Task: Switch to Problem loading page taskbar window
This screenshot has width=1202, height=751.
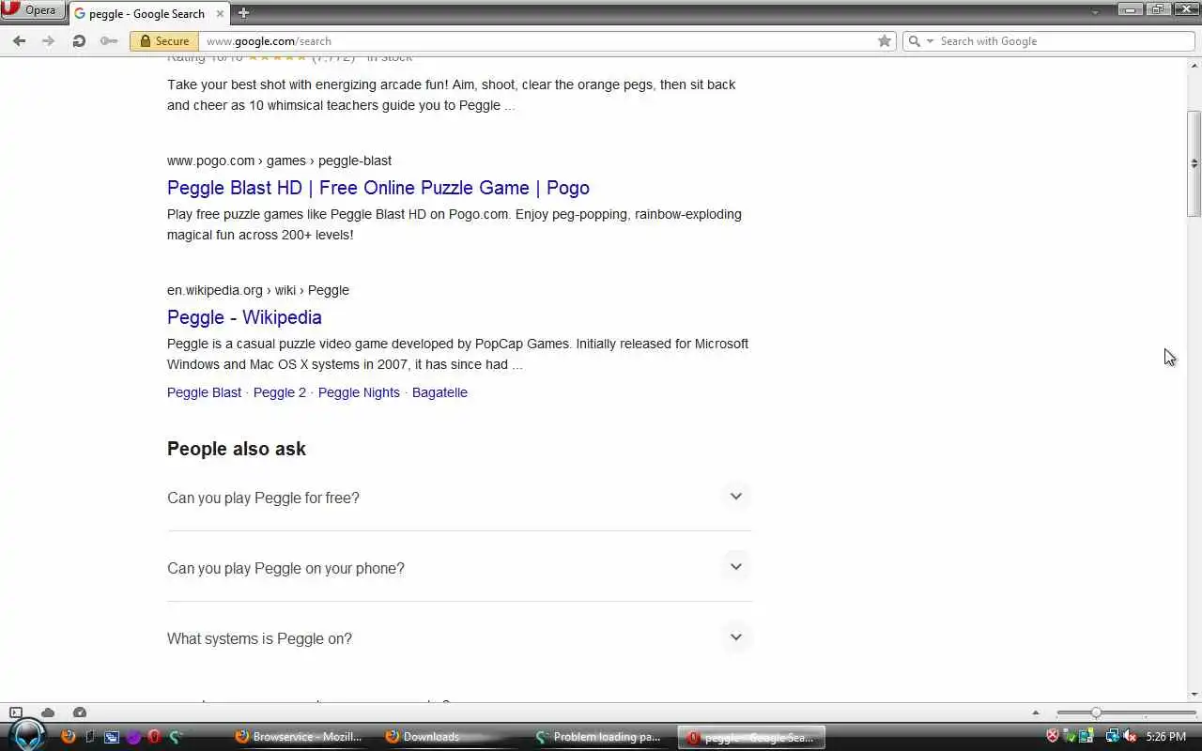Action: (600, 737)
